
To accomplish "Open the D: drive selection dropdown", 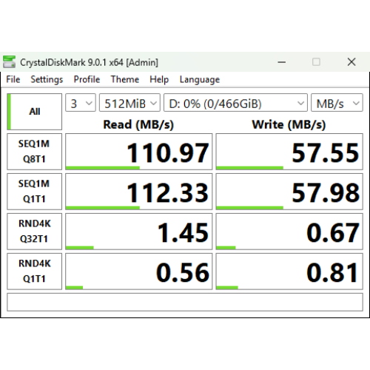I will [x=235, y=103].
